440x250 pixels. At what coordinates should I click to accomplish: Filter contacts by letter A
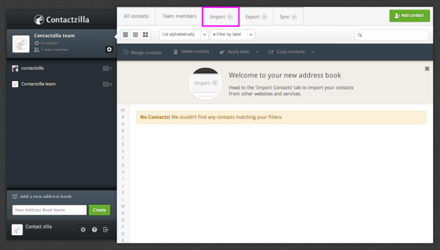[x=123, y=124]
